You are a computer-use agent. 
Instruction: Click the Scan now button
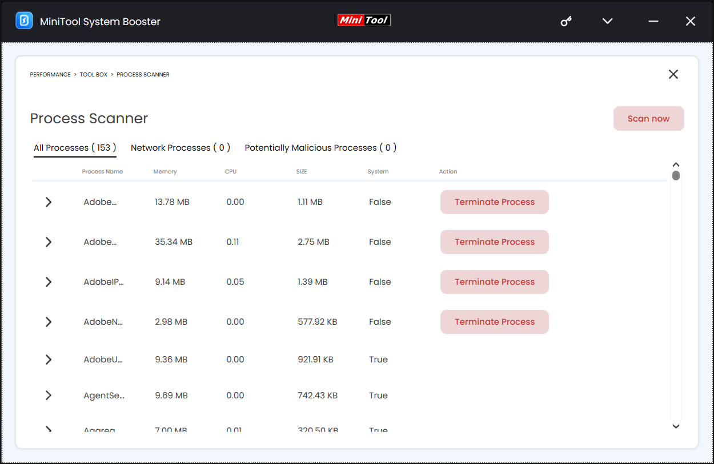pos(648,119)
